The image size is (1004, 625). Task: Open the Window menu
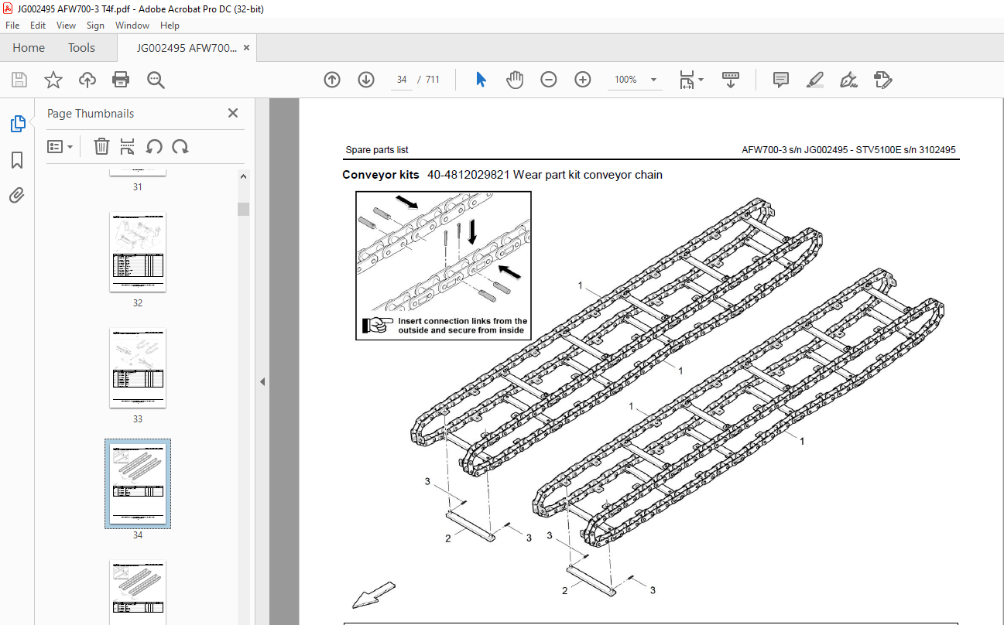point(132,26)
